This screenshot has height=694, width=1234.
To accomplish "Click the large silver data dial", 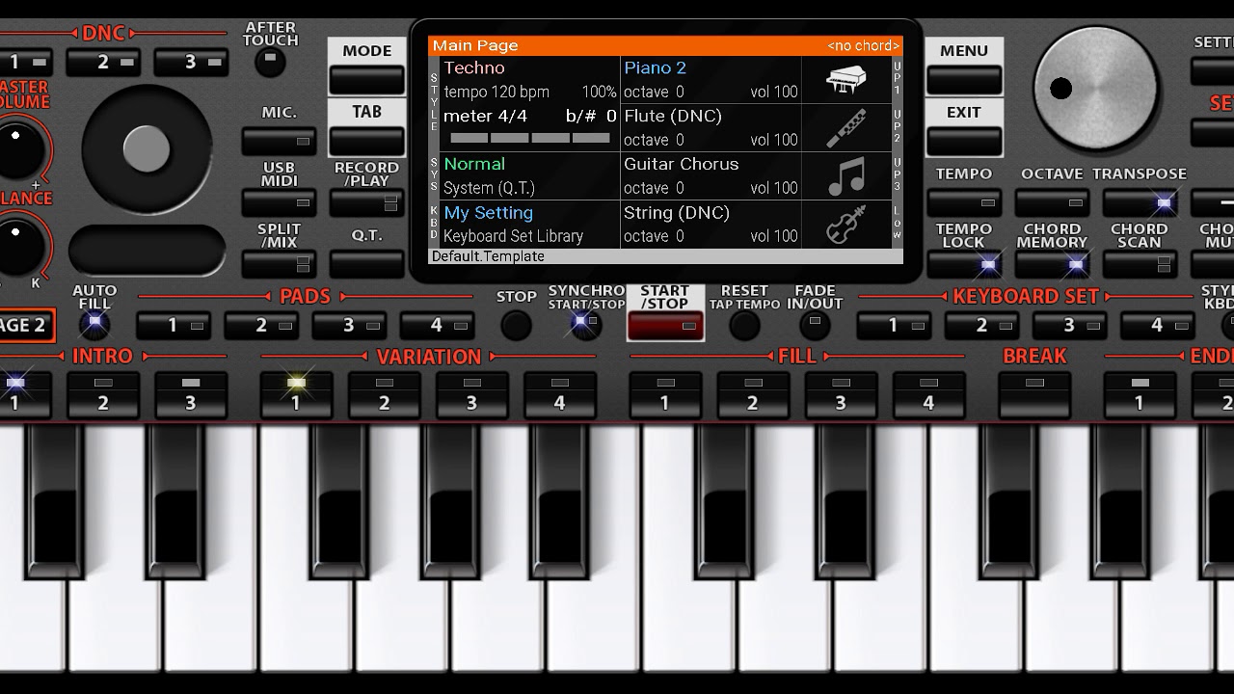I will pyautogui.click(x=1097, y=88).
